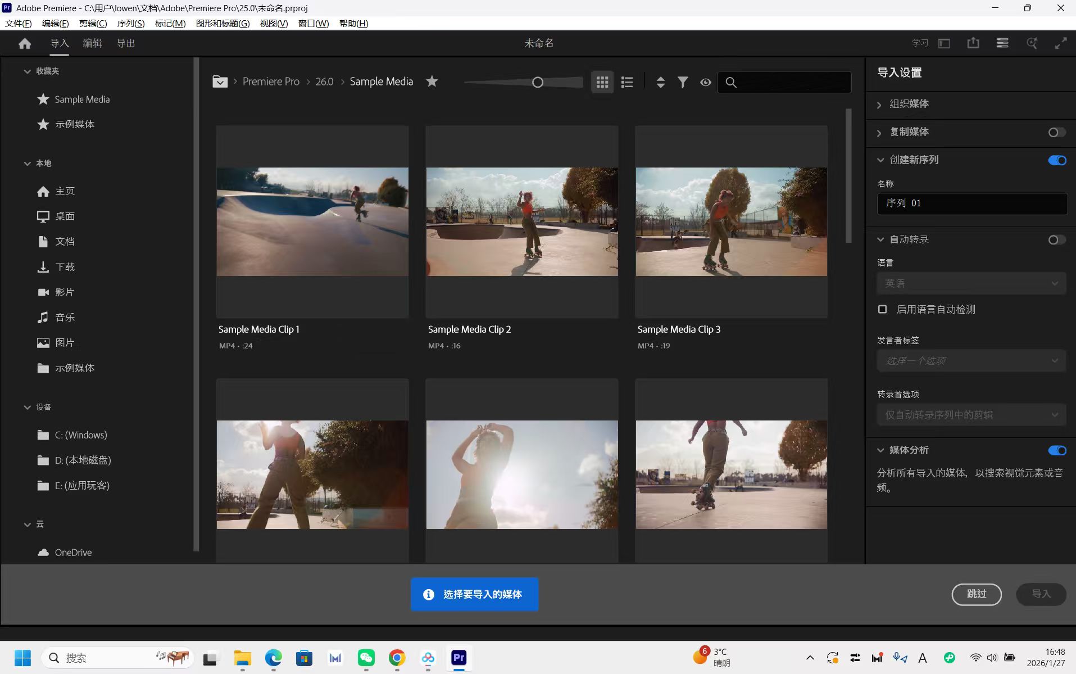The height and width of the screenshot is (674, 1076).
Task: Open the sort order icon
Action: (x=661, y=82)
